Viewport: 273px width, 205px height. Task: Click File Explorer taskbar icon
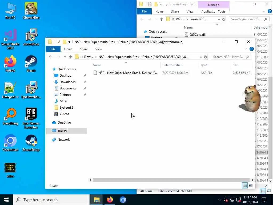97,200
